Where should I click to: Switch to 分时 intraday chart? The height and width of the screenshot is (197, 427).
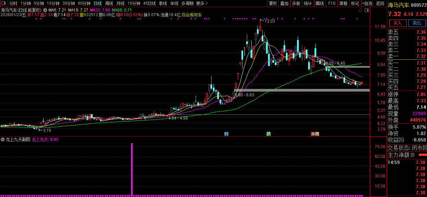coord(13,3)
